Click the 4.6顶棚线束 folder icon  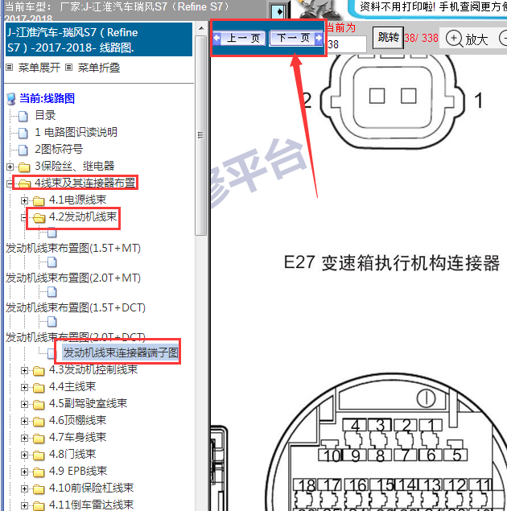point(39,422)
